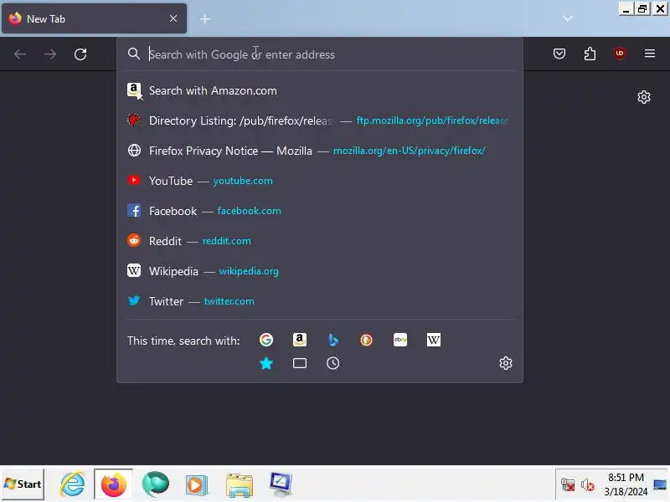Viewport: 670px width, 502px height.
Task: Reload the current page
Action: [x=80, y=54]
